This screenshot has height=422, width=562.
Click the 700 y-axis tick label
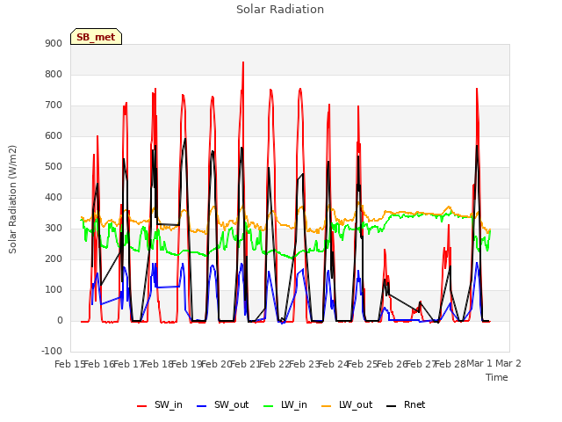coord(54,105)
